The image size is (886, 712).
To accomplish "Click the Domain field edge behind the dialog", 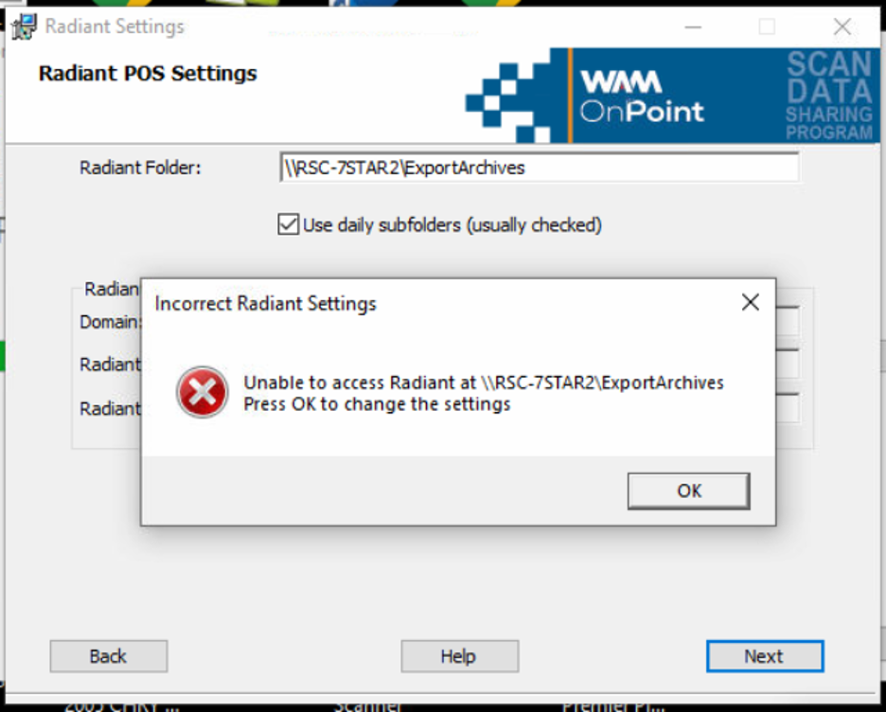I will pyautogui.click(x=789, y=321).
